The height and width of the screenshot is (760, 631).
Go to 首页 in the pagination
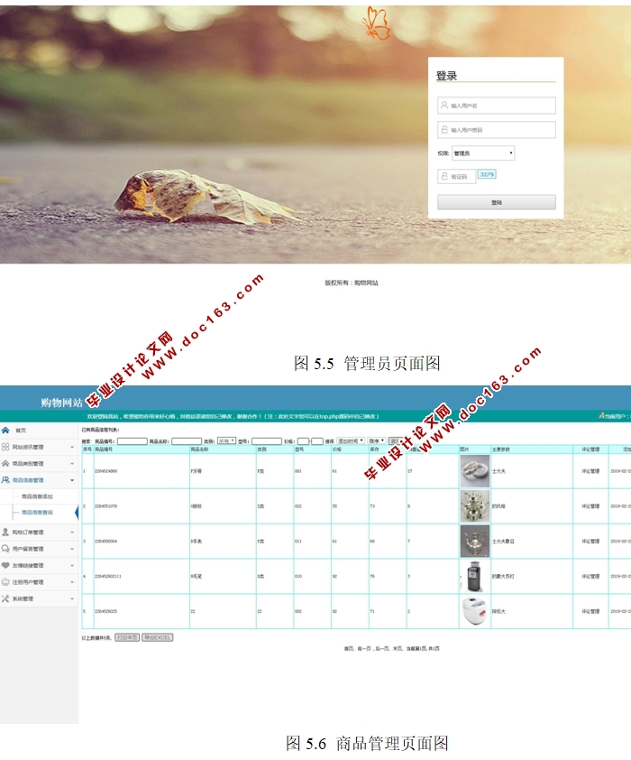349,648
